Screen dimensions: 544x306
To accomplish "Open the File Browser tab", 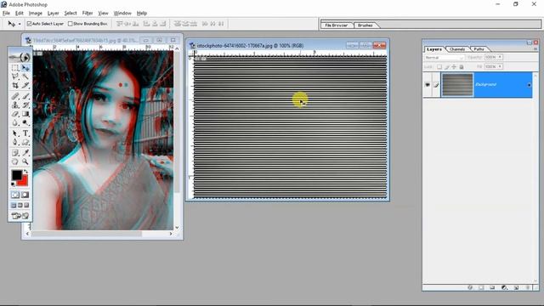I will tap(337, 25).
